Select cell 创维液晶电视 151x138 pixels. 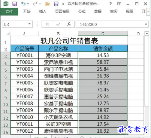pos(58,76)
